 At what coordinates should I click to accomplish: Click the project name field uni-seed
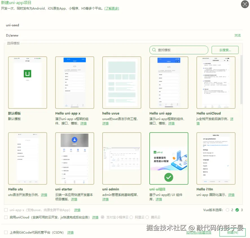click(x=123, y=25)
